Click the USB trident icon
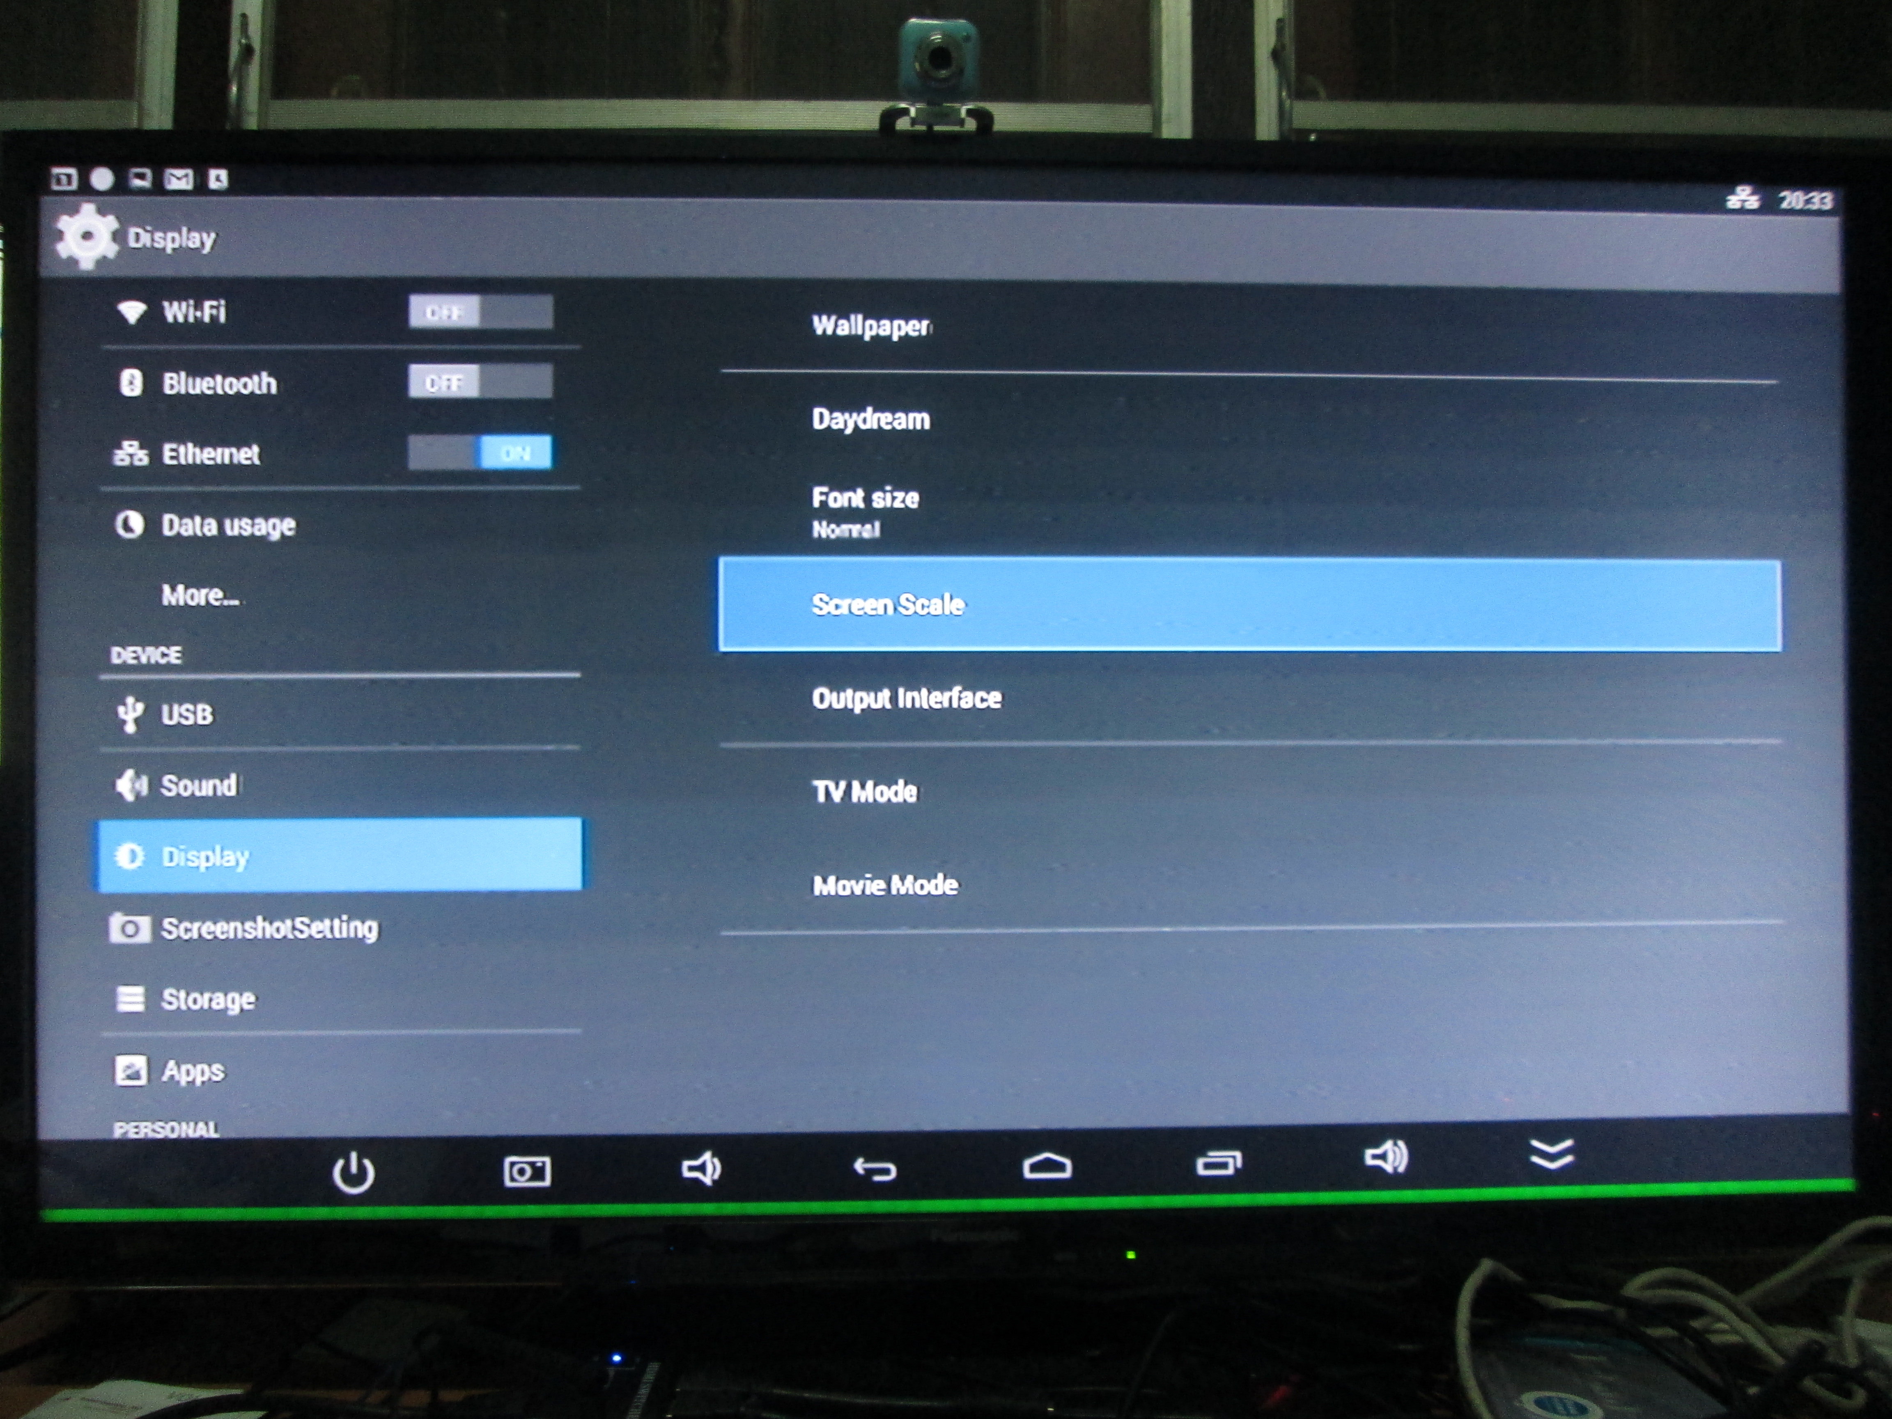 pos(129,714)
